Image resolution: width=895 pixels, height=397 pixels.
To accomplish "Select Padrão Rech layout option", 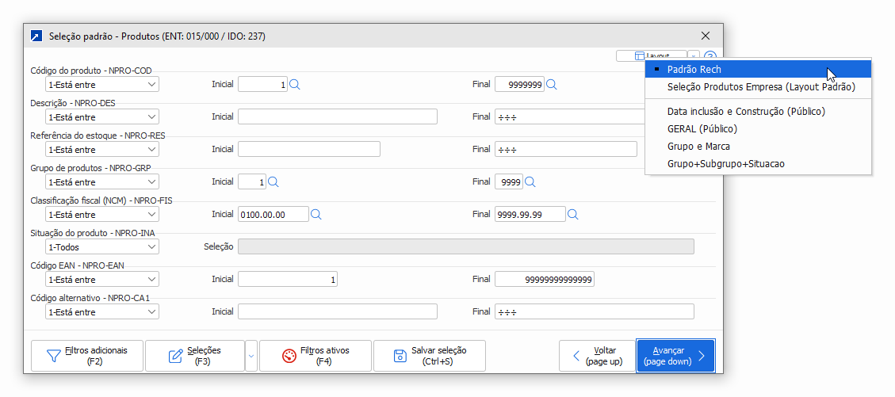I will coord(694,70).
